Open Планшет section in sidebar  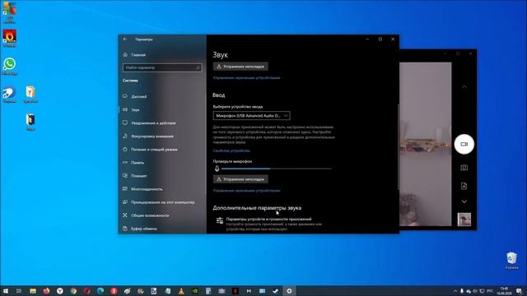pos(135,175)
